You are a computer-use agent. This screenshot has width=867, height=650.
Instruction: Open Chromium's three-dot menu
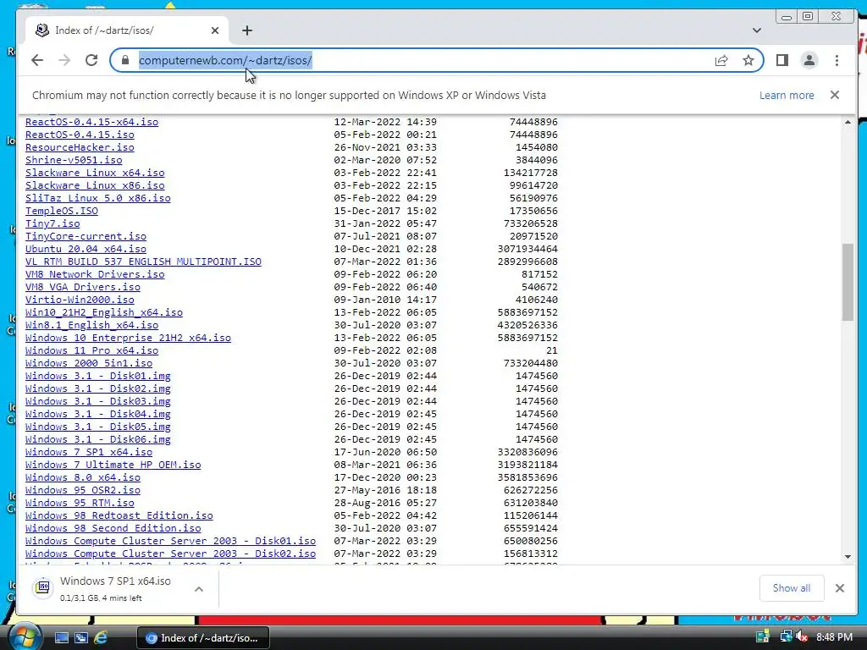pos(837,60)
